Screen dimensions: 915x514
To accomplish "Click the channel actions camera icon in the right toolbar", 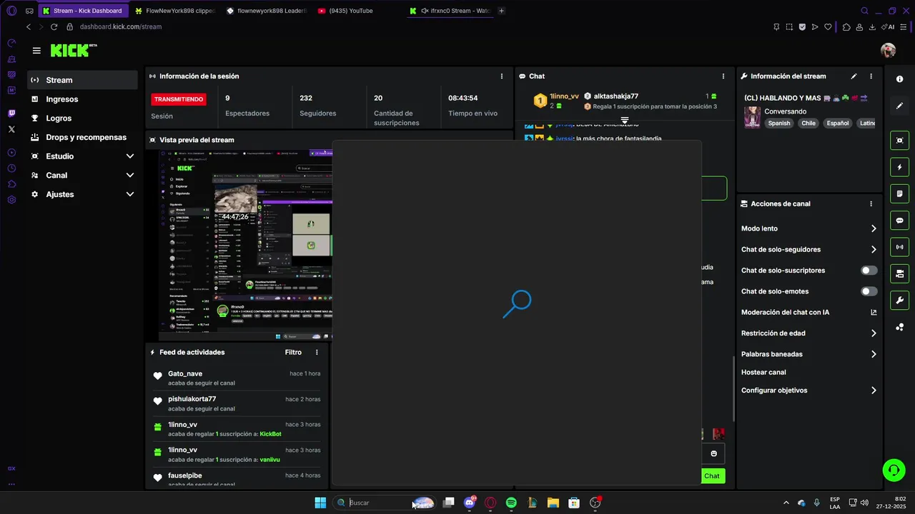I will tap(900, 273).
